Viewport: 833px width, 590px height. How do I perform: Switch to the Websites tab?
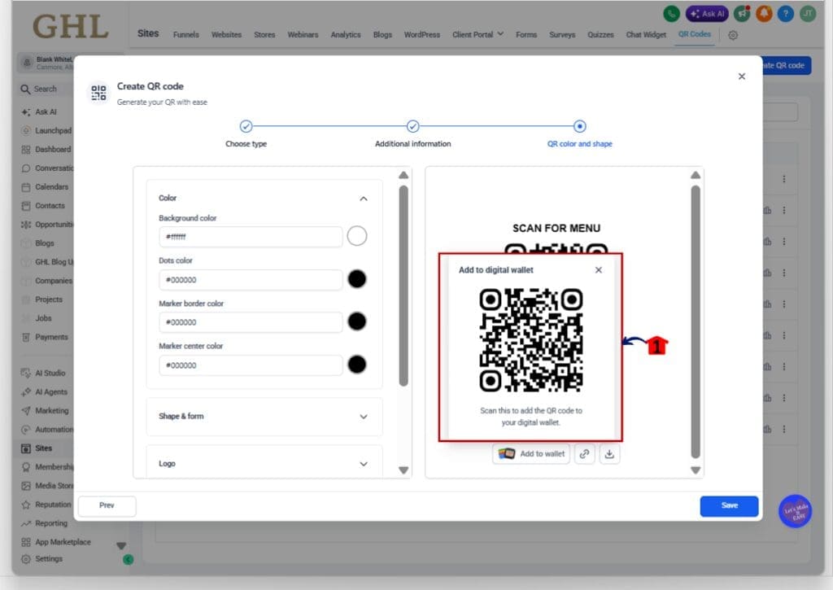click(226, 34)
